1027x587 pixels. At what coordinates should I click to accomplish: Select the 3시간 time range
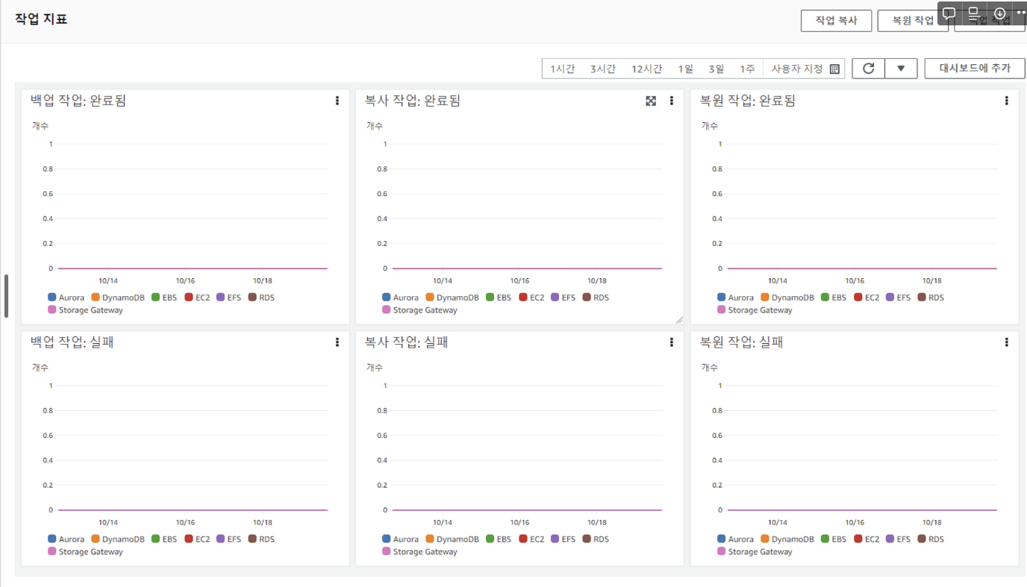(x=603, y=69)
